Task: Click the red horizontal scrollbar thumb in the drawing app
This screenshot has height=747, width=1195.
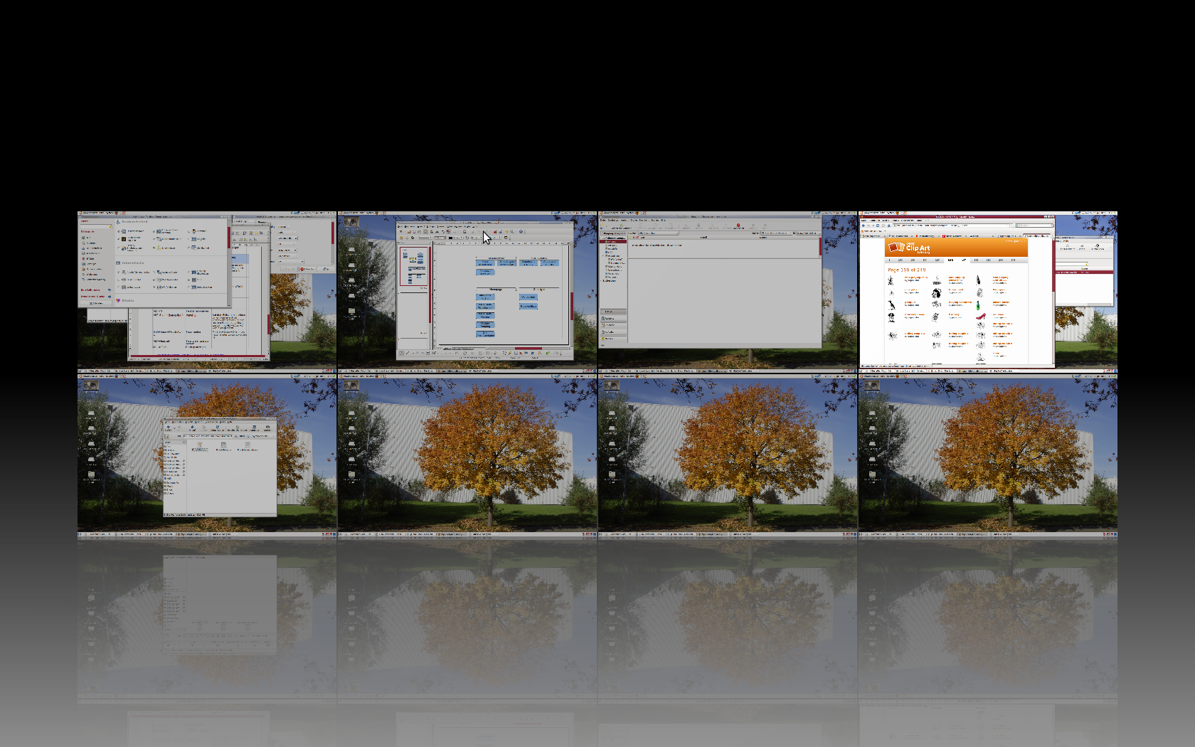Action: [x=529, y=349]
